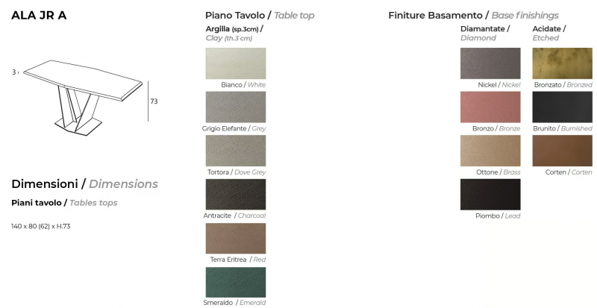Pick the Smeraldo emerald swatch
The width and height of the screenshot is (597, 308).
pyautogui.click(x=236, y=282)
